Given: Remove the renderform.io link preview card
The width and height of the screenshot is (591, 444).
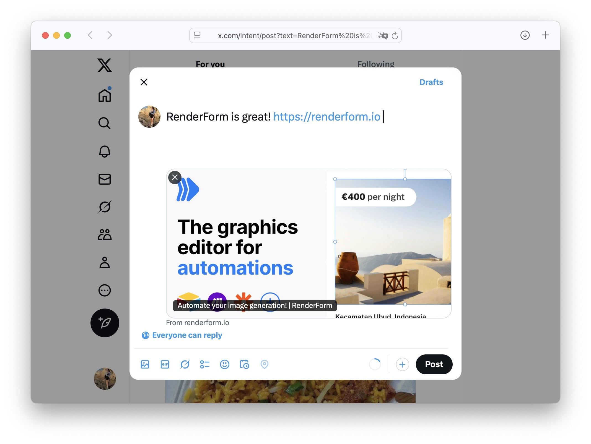Looking at the screenshot, I should pyautogui.click(x=175, y=177).
